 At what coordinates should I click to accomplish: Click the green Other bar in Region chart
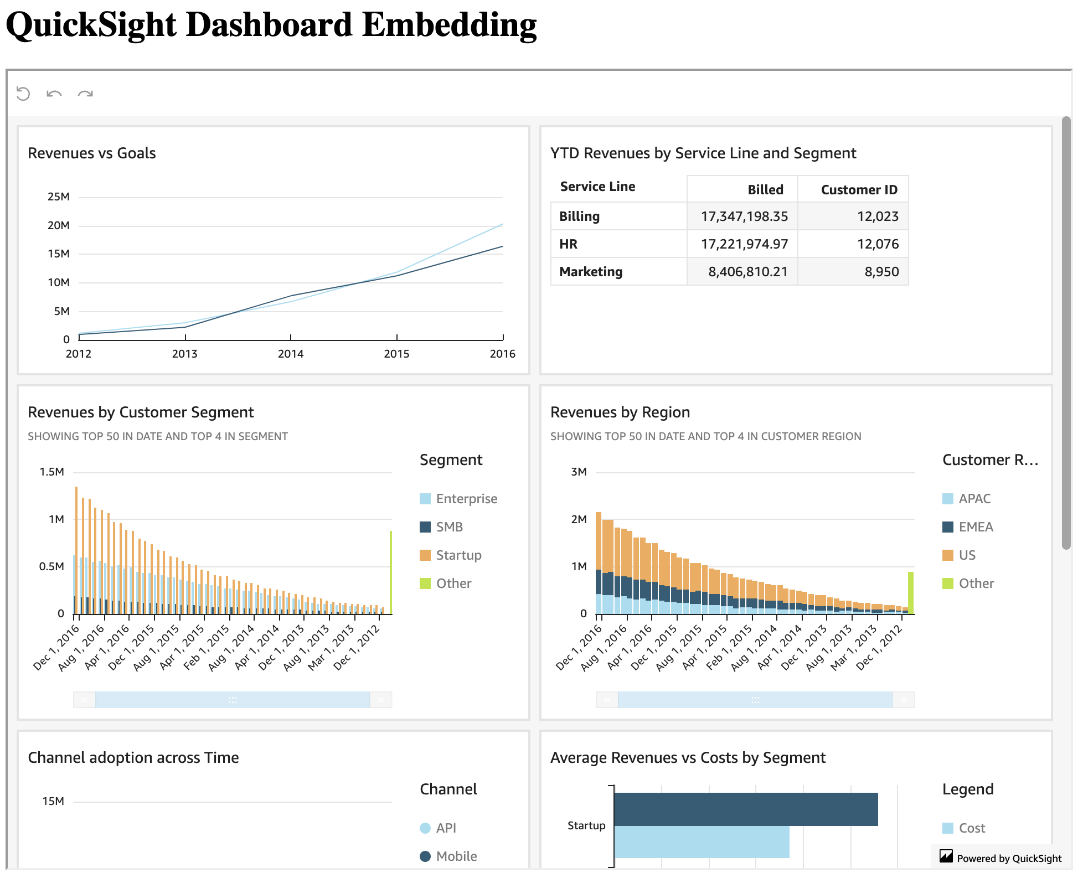pyautogui.click(x=911, y=593)
